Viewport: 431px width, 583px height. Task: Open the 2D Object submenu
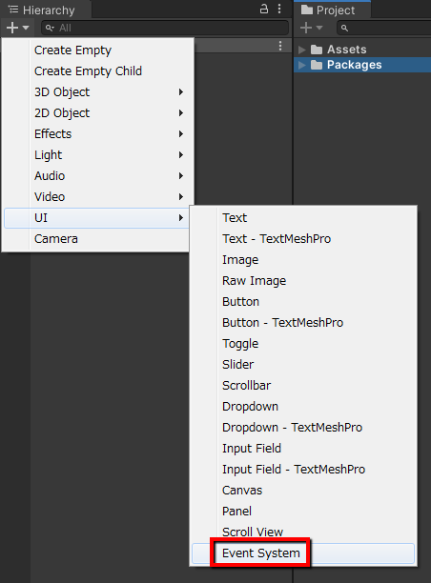point(97,113)
